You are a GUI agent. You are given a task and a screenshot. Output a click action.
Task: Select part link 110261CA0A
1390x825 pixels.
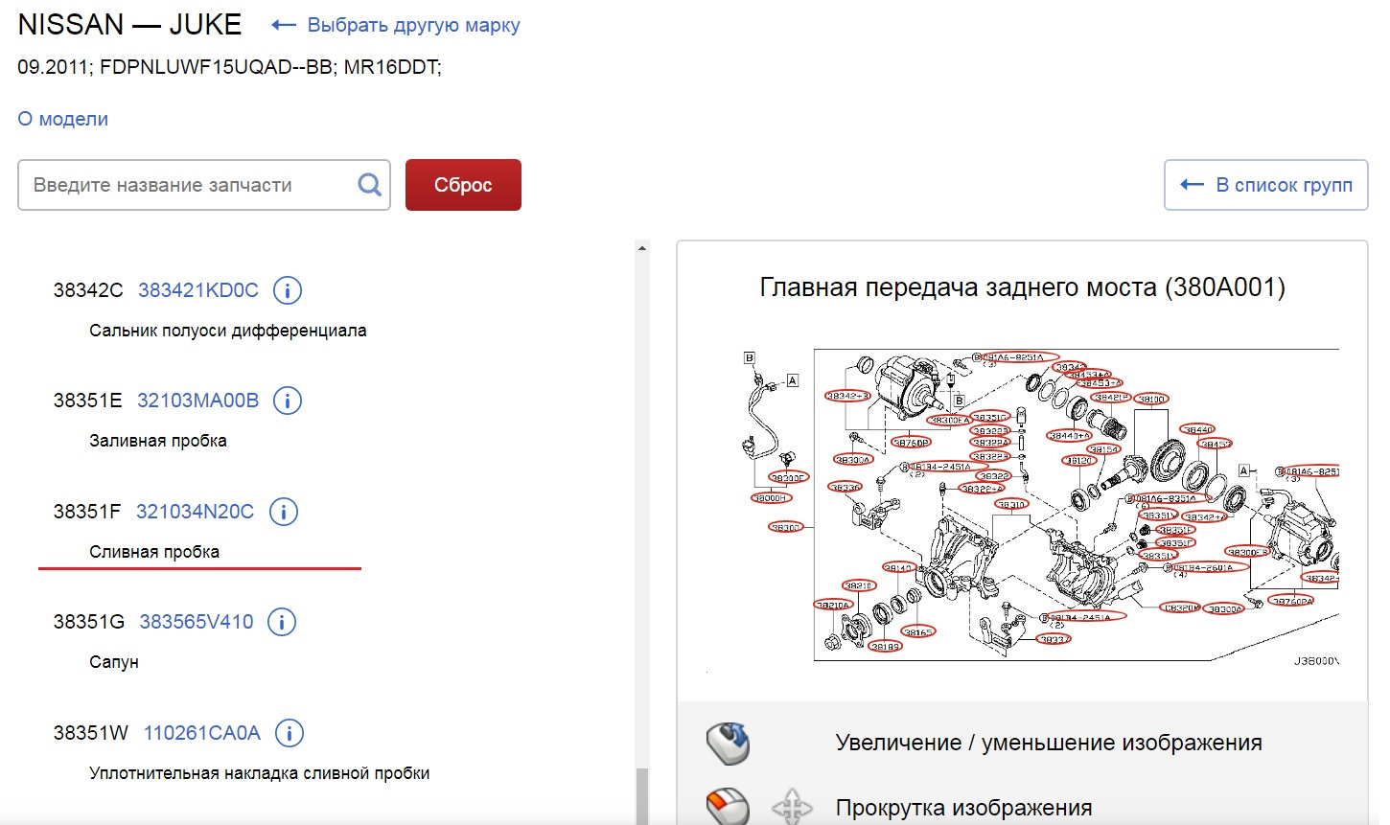point(201,732)
